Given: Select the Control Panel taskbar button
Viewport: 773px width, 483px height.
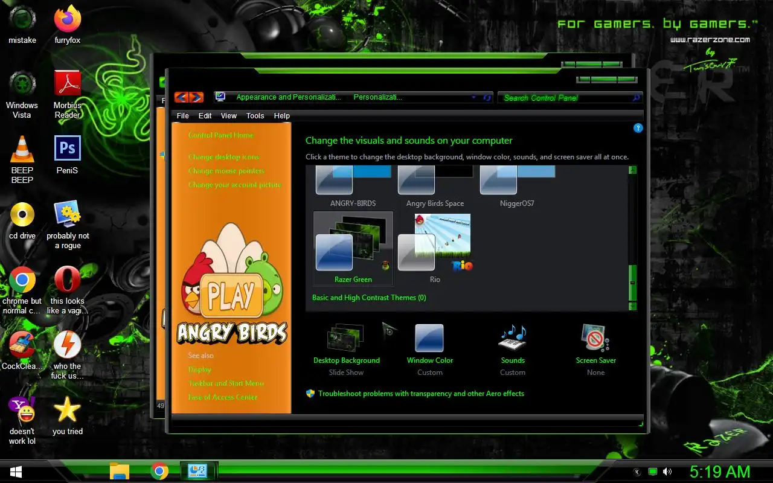Looking at the screenshot, I should pos(199,471).
